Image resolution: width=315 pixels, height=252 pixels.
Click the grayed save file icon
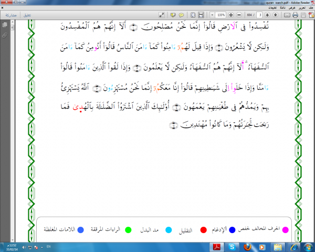(x=303, y=15)
